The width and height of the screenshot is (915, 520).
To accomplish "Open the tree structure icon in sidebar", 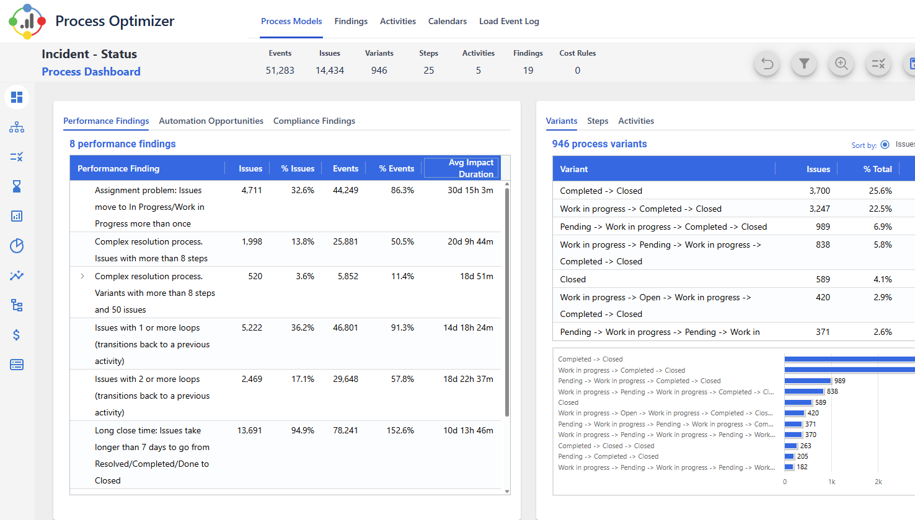I will tap(17, 305).
